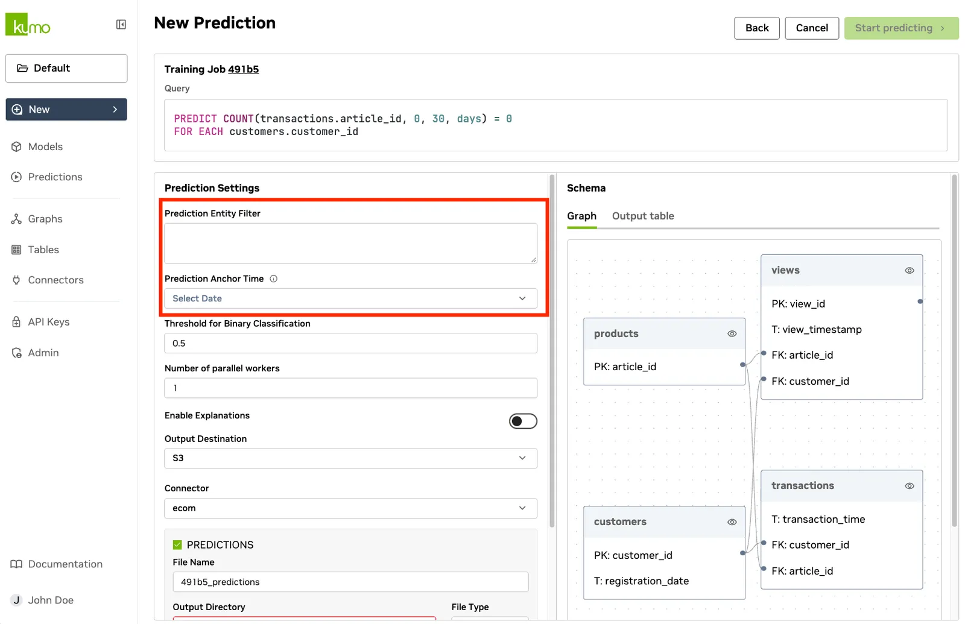The height and width of the screenshot is (624, 965).
Task: Click the Kumo logo
Action: (28, 25)
